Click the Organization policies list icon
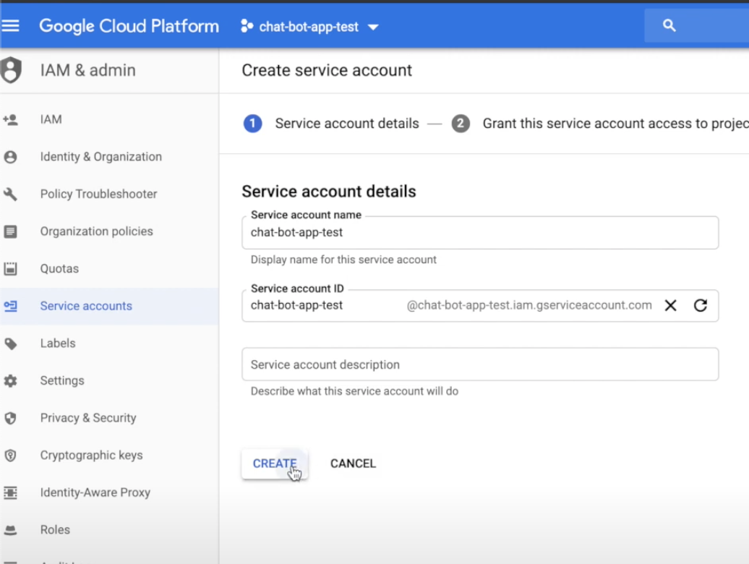 point(11,231)
